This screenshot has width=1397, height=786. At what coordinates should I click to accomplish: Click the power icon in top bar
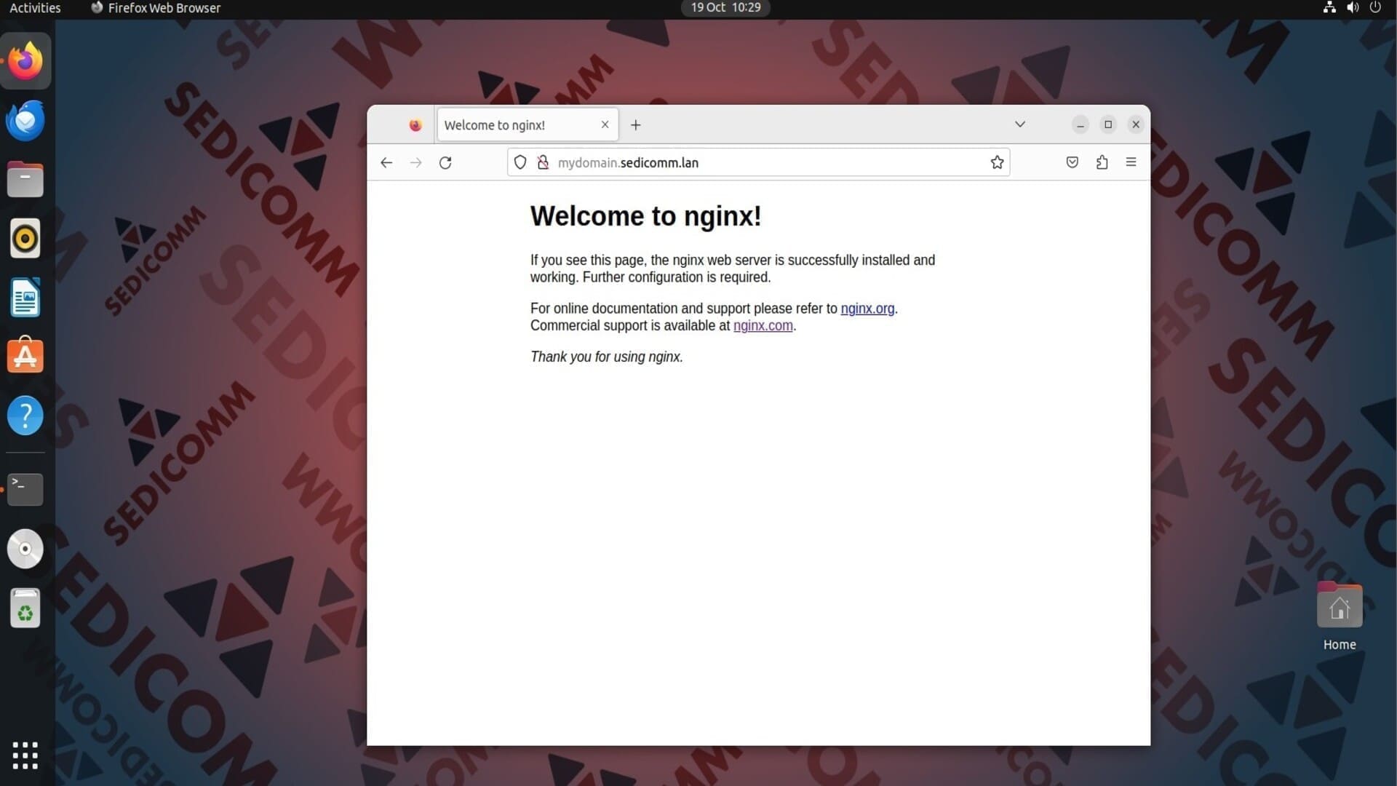point(1375,7)
